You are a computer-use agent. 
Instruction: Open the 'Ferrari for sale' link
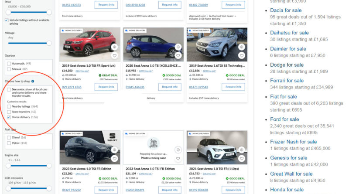point(287,81)
